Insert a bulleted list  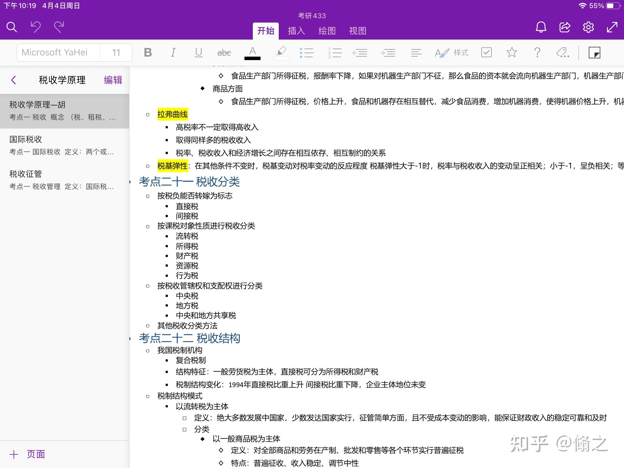tap(307, 53)
